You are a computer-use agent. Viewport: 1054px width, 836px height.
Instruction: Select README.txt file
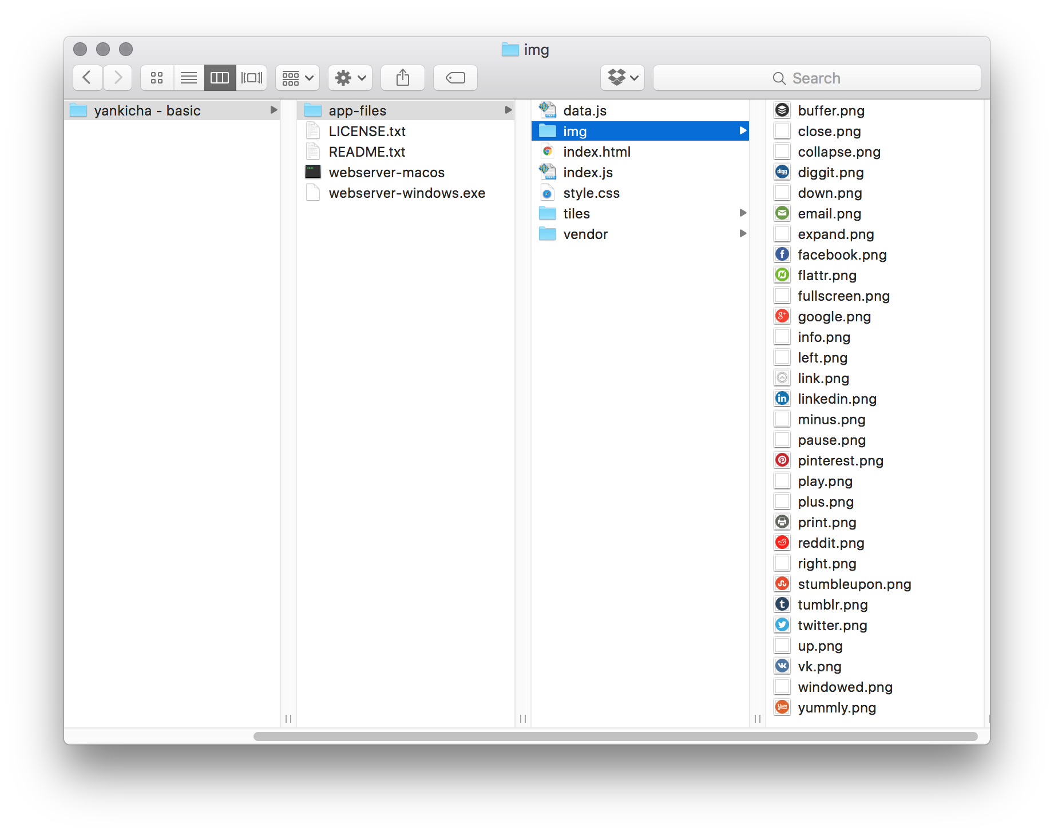(406, 152)
